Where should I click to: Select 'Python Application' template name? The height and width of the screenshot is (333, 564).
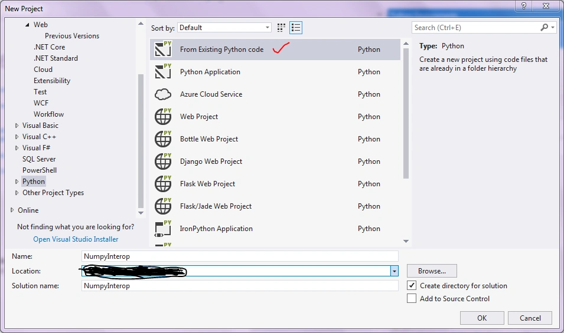(210, 72)
